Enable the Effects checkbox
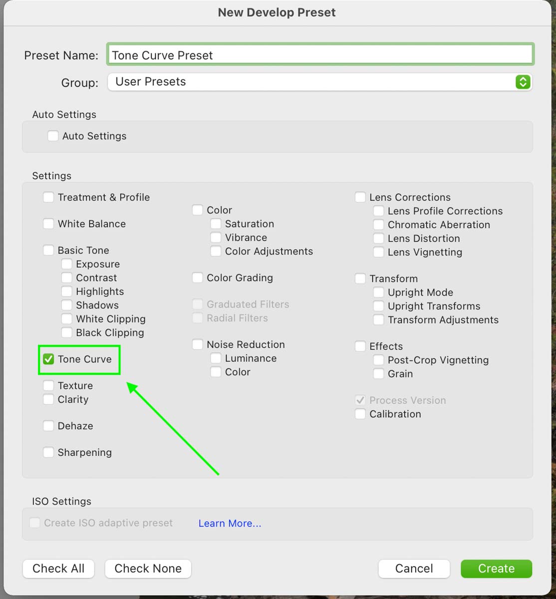Image resolution: width=556 pixels, height=599 pixels. [360, 346]
